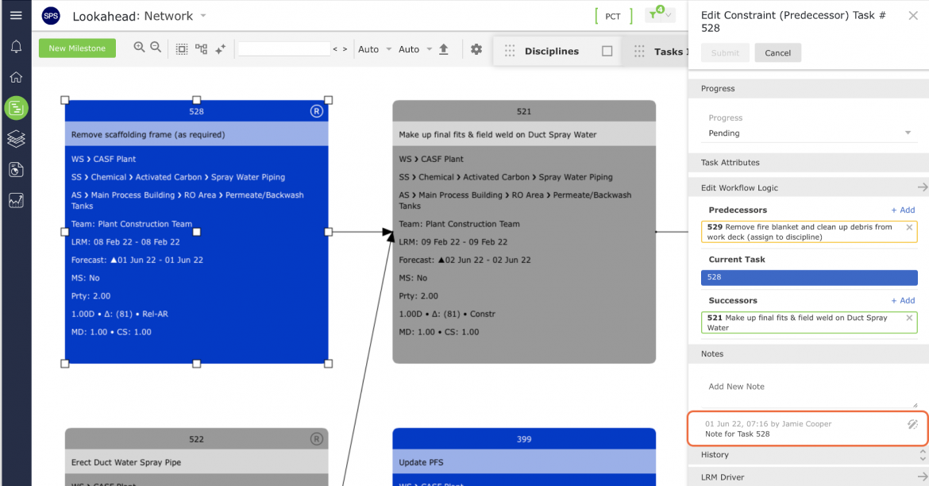
Task: Click the disabled Submit button
Action: tap(725, 52)
